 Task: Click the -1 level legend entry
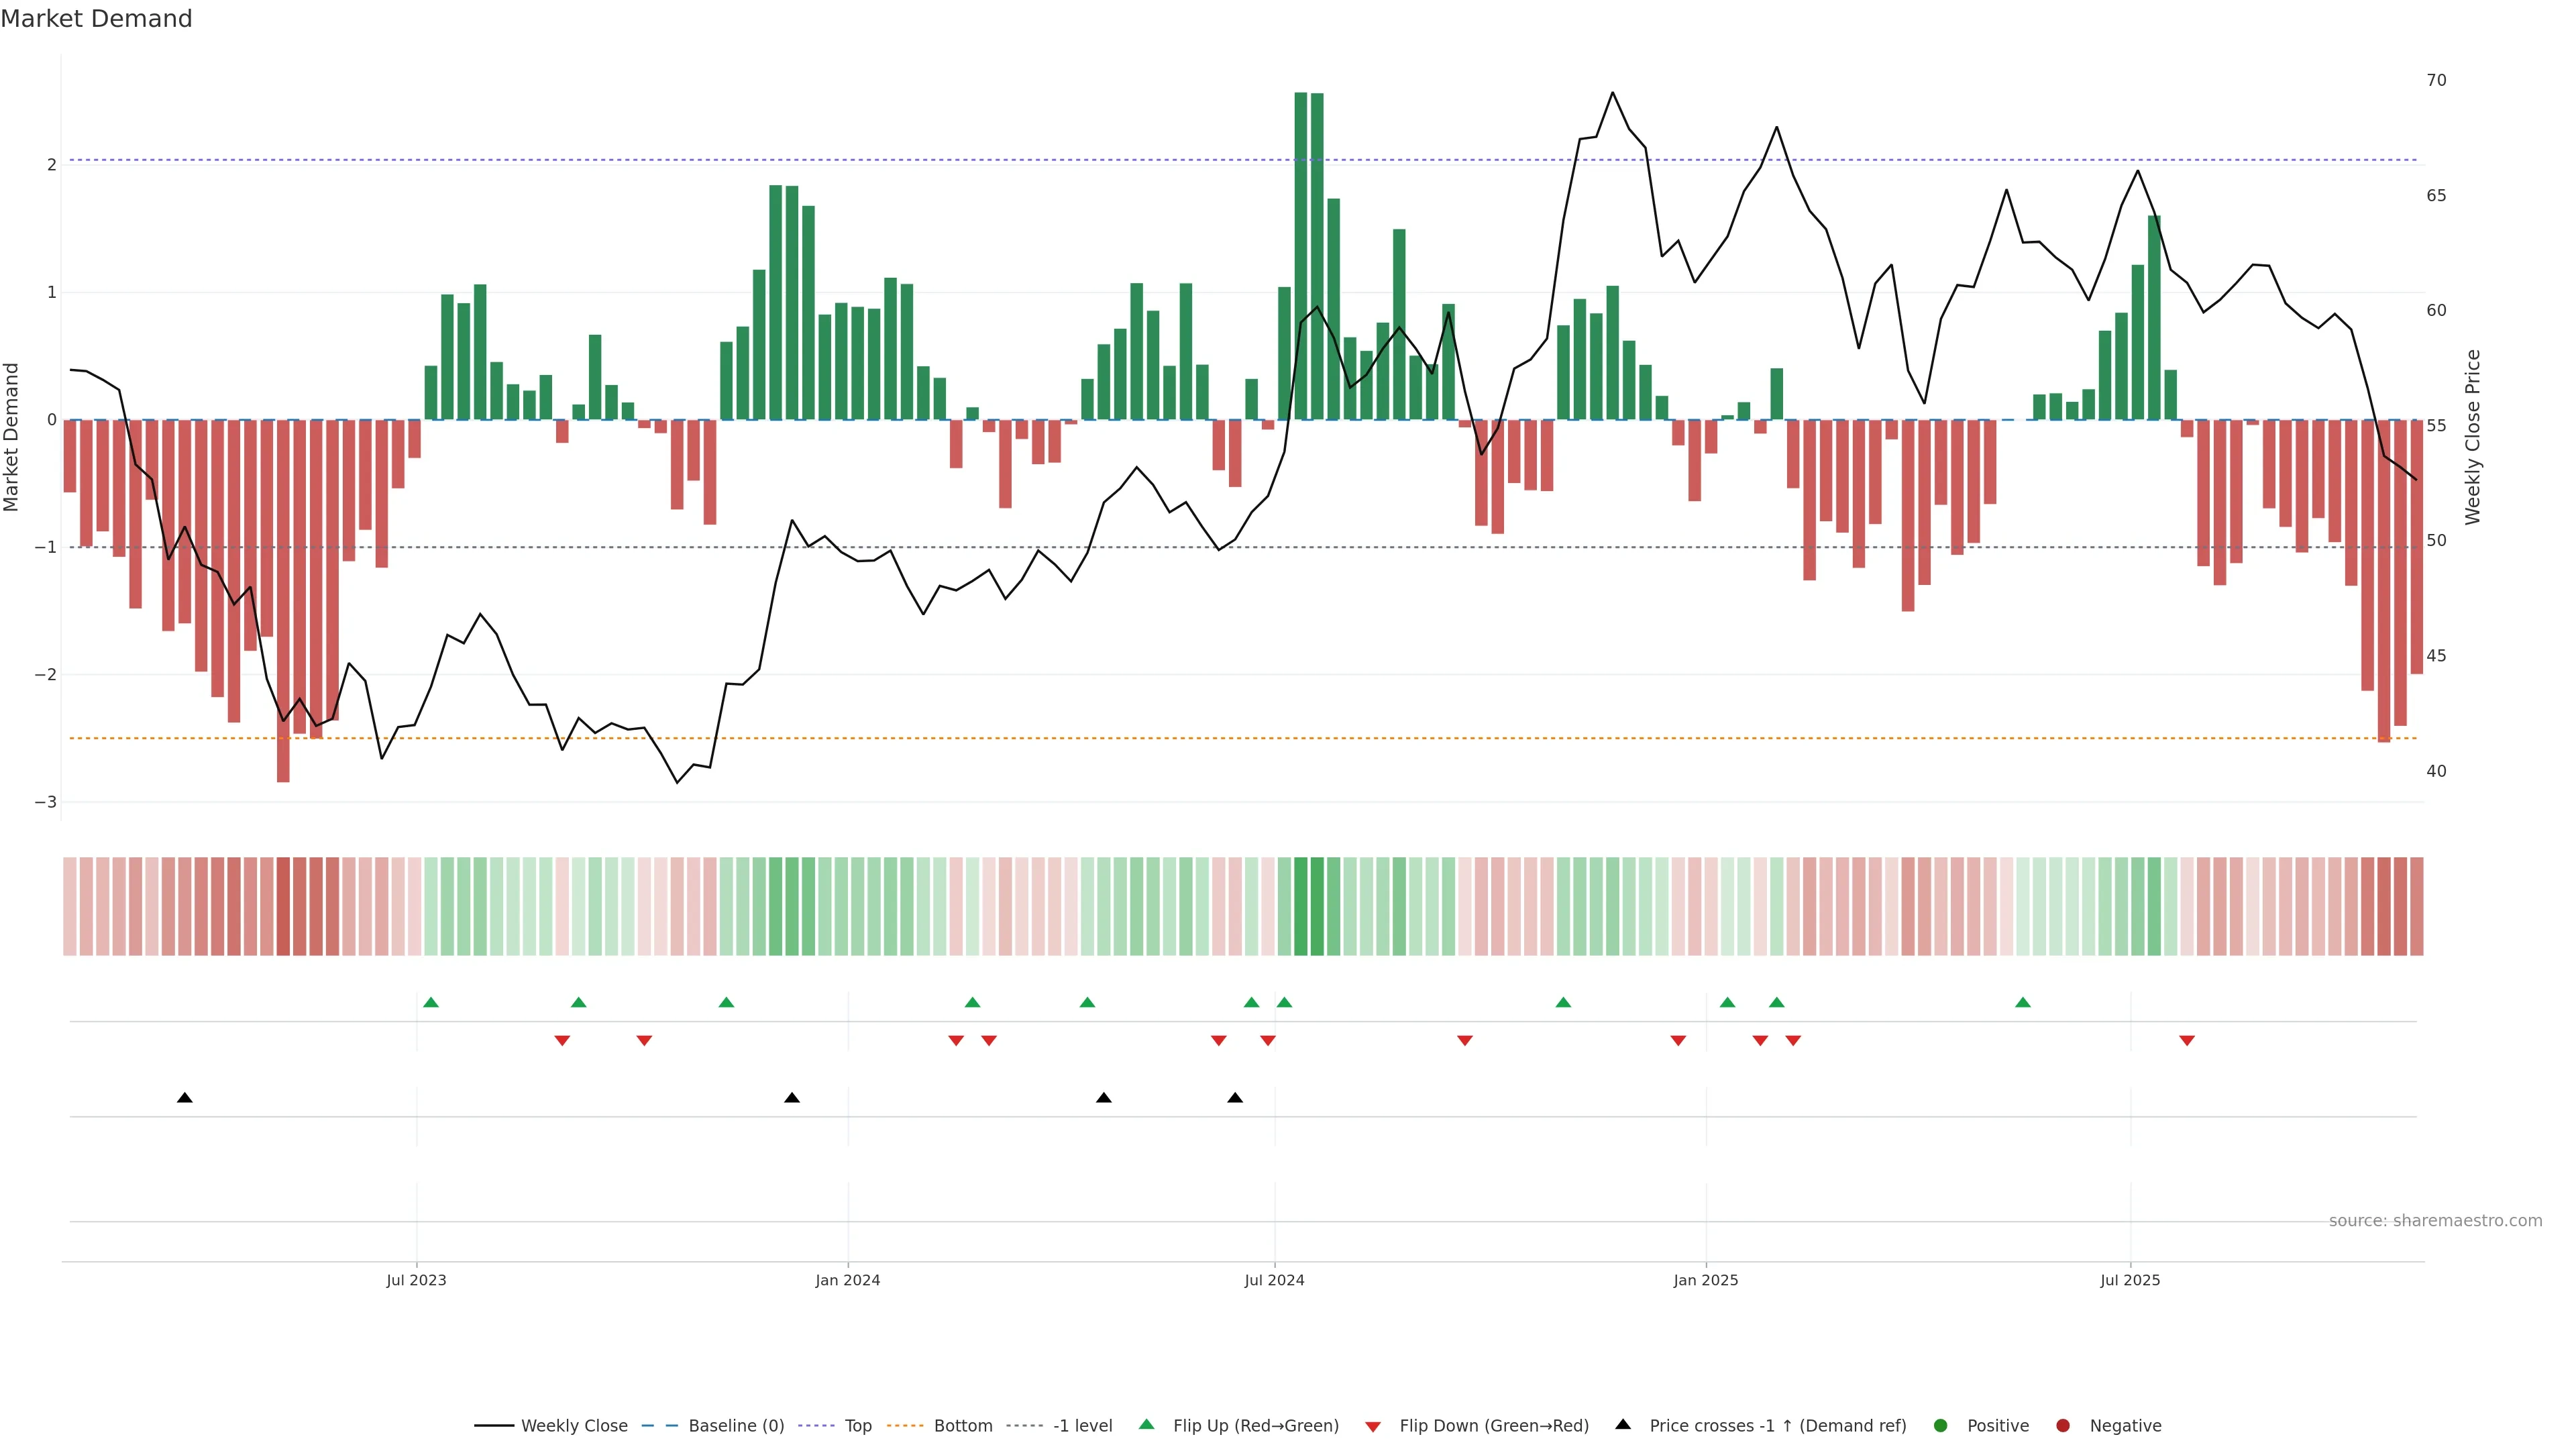pos(1082,1426)
